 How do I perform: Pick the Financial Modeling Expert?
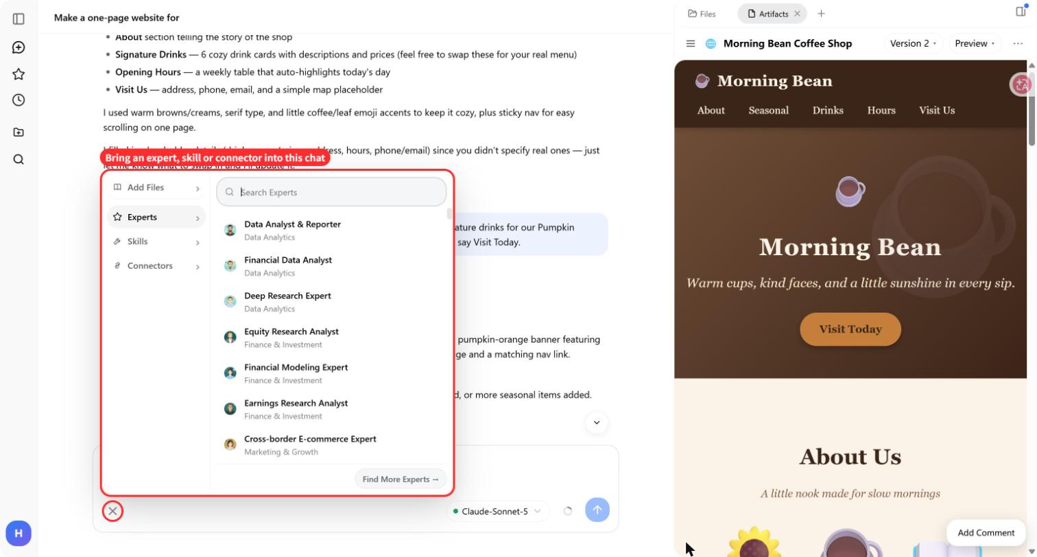coord(333,373)
